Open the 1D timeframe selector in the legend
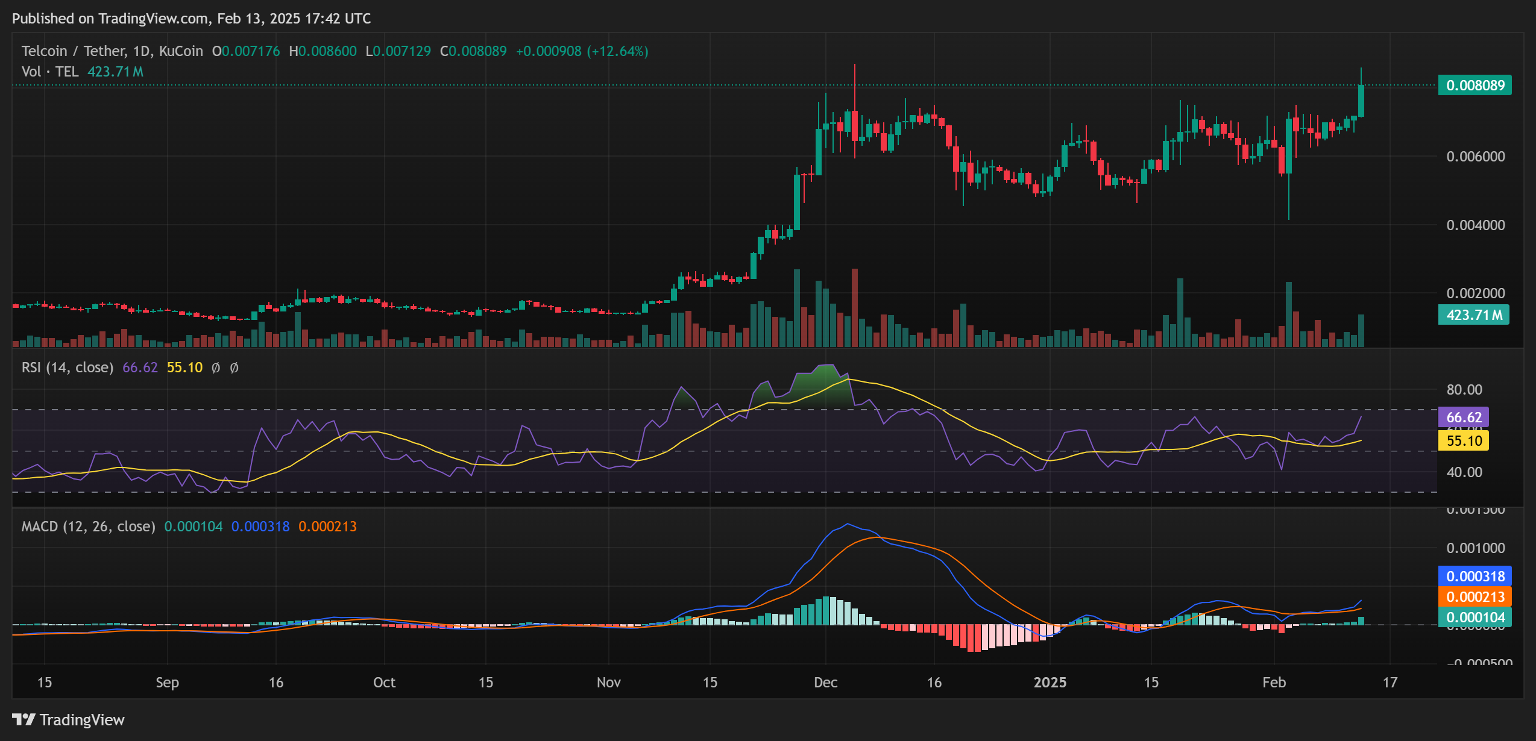 coord(140,51)
